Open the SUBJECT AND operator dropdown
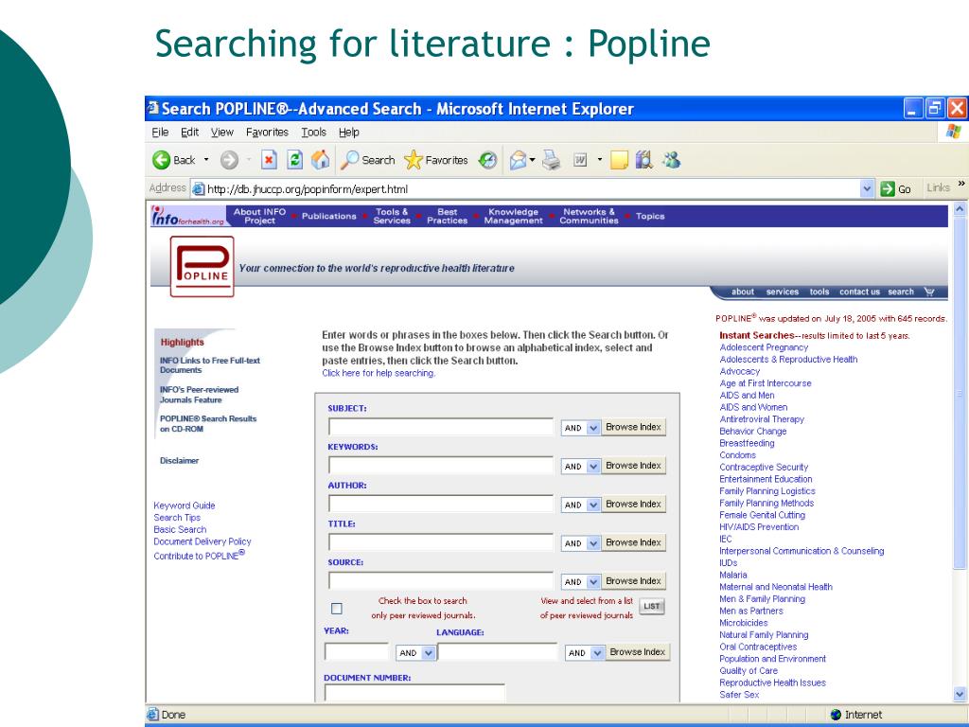This screenshot has height=727, width=969. coord(593,428)
